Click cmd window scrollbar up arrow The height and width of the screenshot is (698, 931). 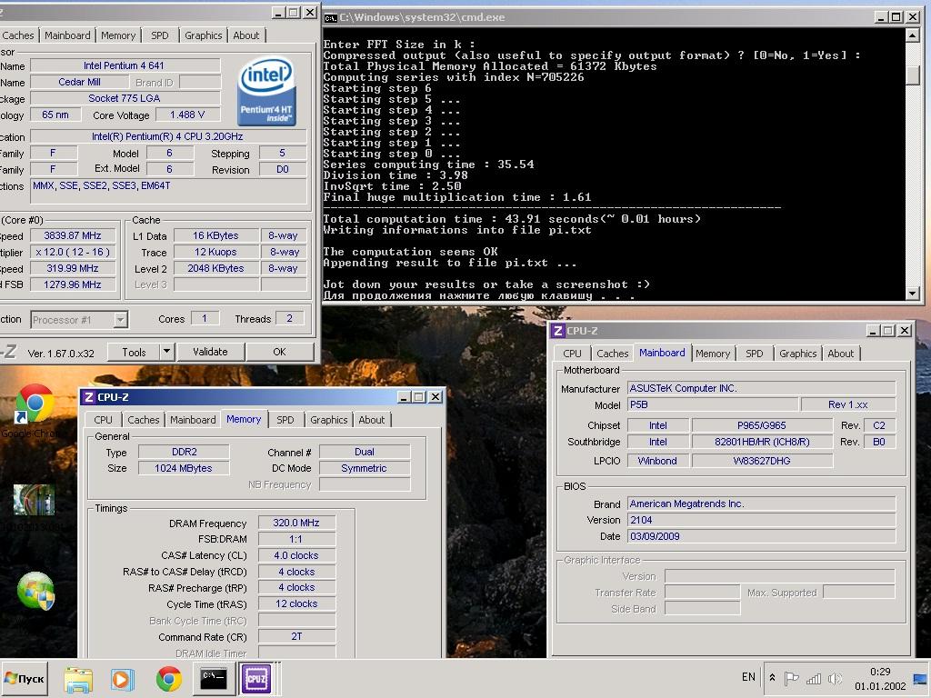[913, 35]
